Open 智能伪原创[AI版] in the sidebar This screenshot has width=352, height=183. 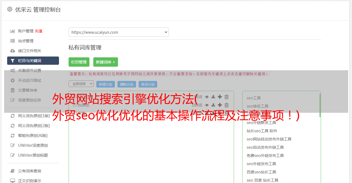pos(33,136)
